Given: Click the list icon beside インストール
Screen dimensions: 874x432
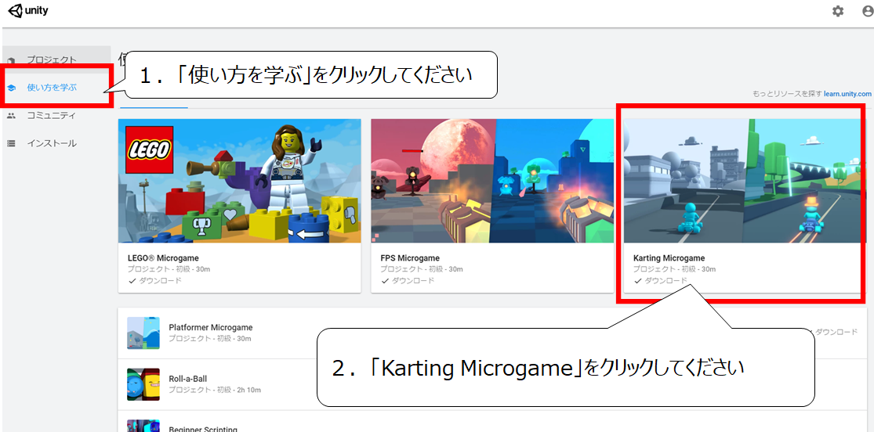Looking at the screenshot, I should pyautogui.click(x=11, y=144).
